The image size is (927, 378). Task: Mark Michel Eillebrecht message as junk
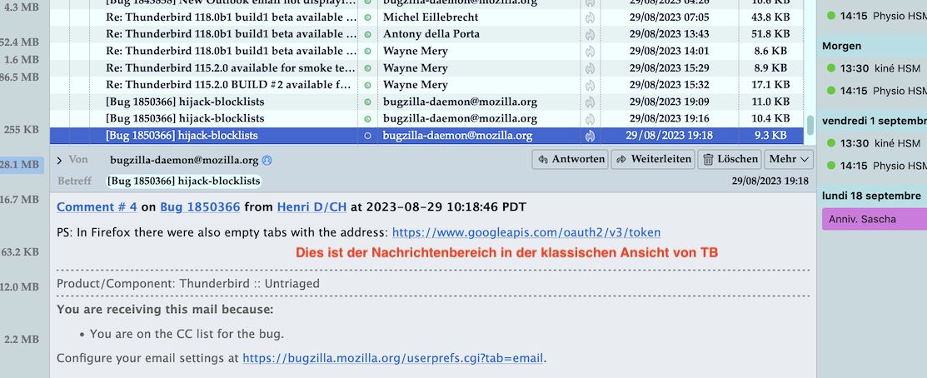pos(590,17)
